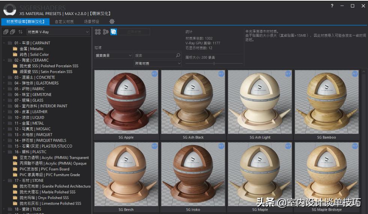This screenshot has width=368, height=214.
Task: Click folder icon beside Solid Color
Action: click(15, 54)
